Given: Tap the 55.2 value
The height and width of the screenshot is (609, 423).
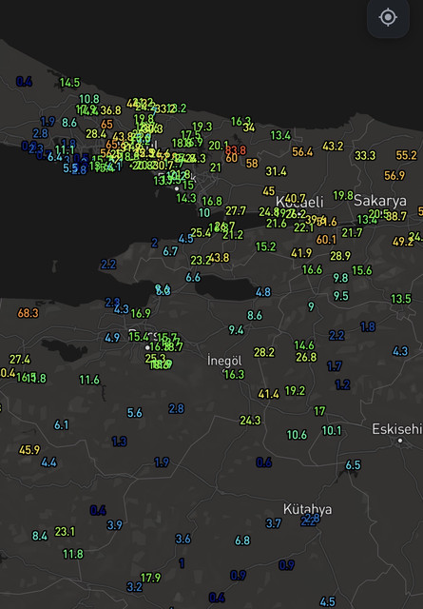Looking at the screenshot, I should click(x=406, y=155).
